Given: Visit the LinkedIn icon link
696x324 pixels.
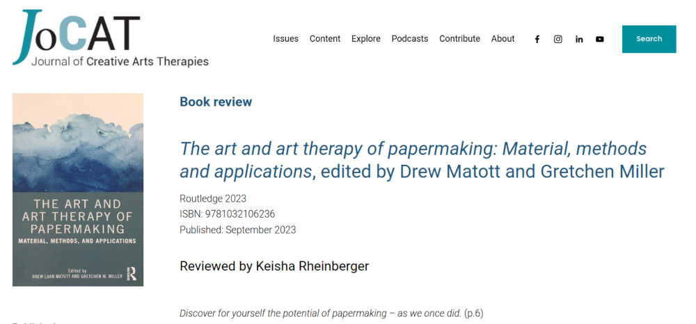Looking at the screenshot, I should [579, 39].
